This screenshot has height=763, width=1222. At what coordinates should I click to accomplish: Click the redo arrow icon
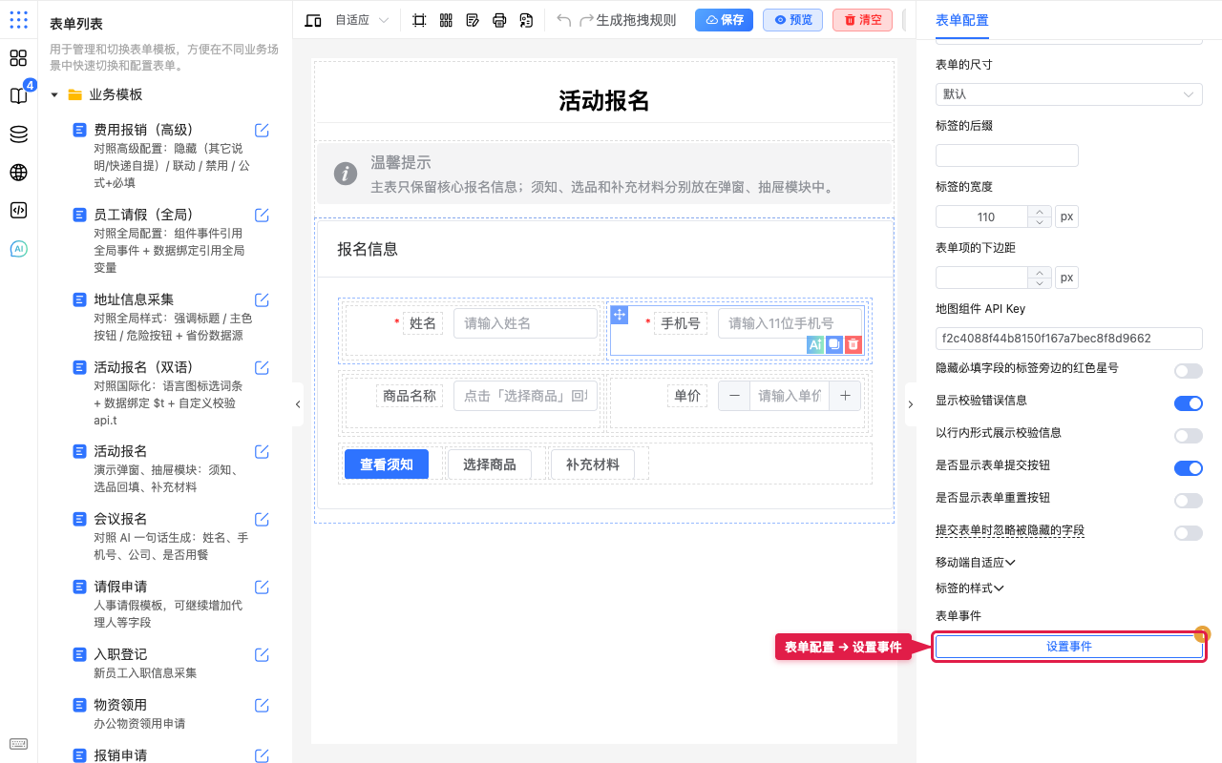(587, 20)
